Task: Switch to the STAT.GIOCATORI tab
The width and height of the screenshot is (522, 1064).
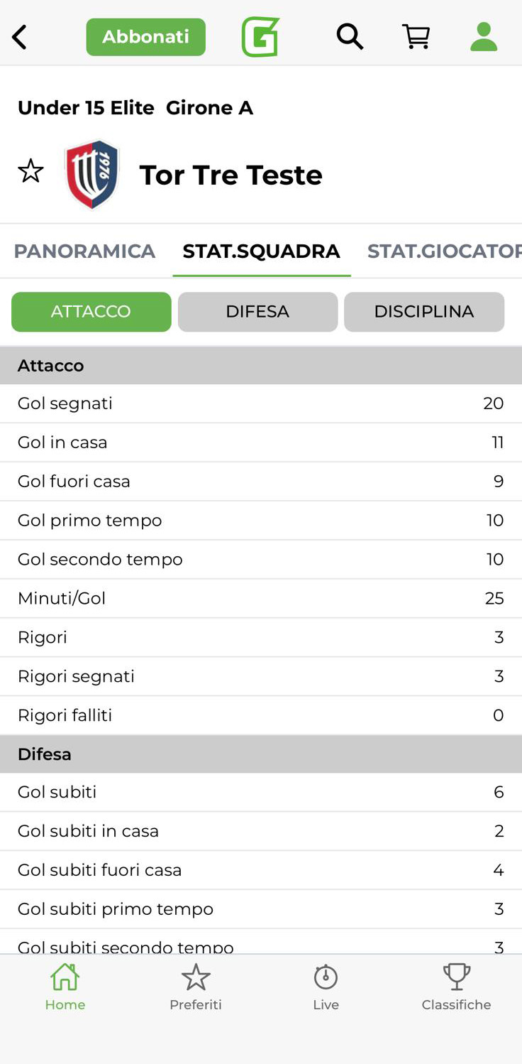Action: [444, 251]
